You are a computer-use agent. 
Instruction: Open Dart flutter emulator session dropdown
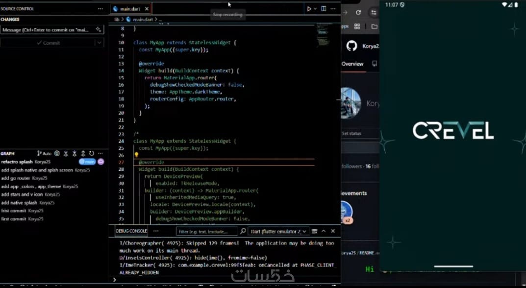[x=278, y=231]
